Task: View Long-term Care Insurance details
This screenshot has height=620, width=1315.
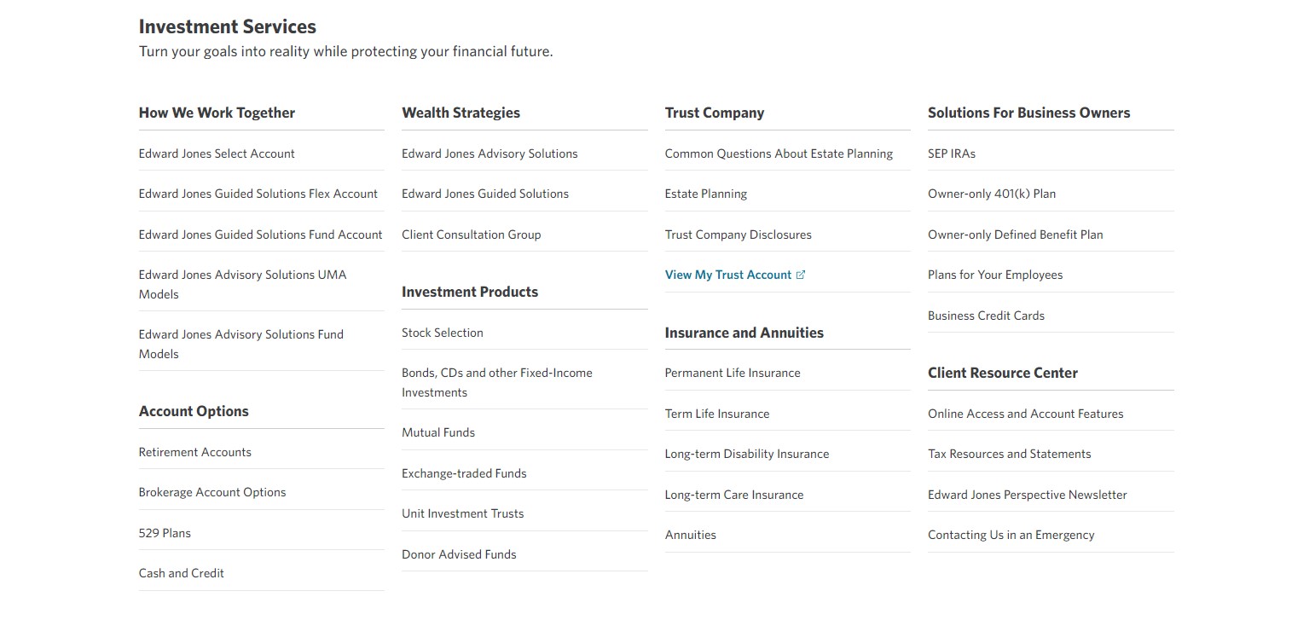Action: pos(734,494)
